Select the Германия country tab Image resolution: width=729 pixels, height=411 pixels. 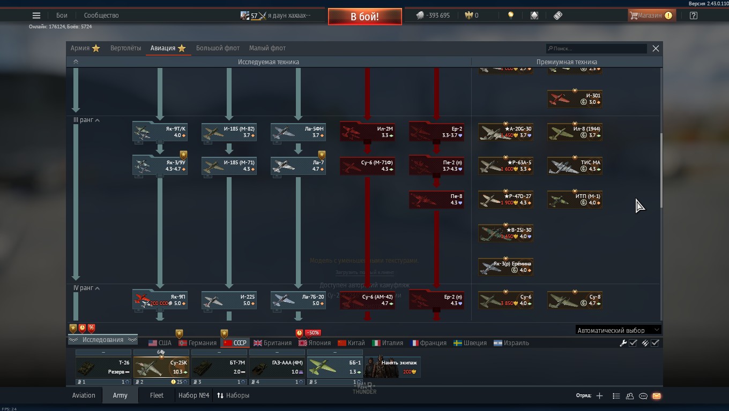197,343
